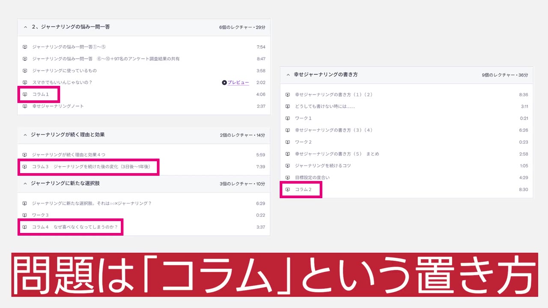The width and height of the screenshot is (548, 308).
Task: Click the 4:06 duration of コラム１
Action: coord(261,94)
